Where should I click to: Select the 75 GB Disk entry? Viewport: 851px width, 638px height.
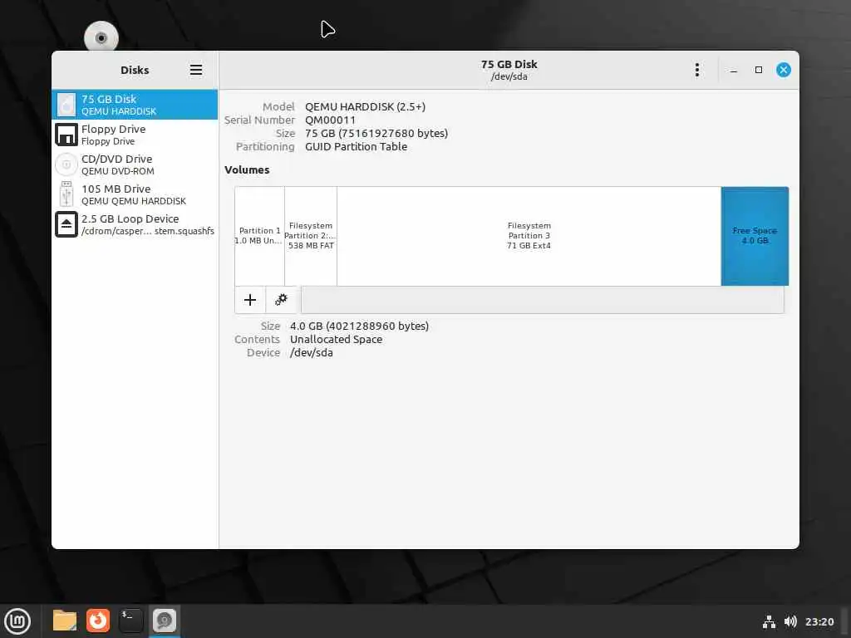tap(135, 105)
